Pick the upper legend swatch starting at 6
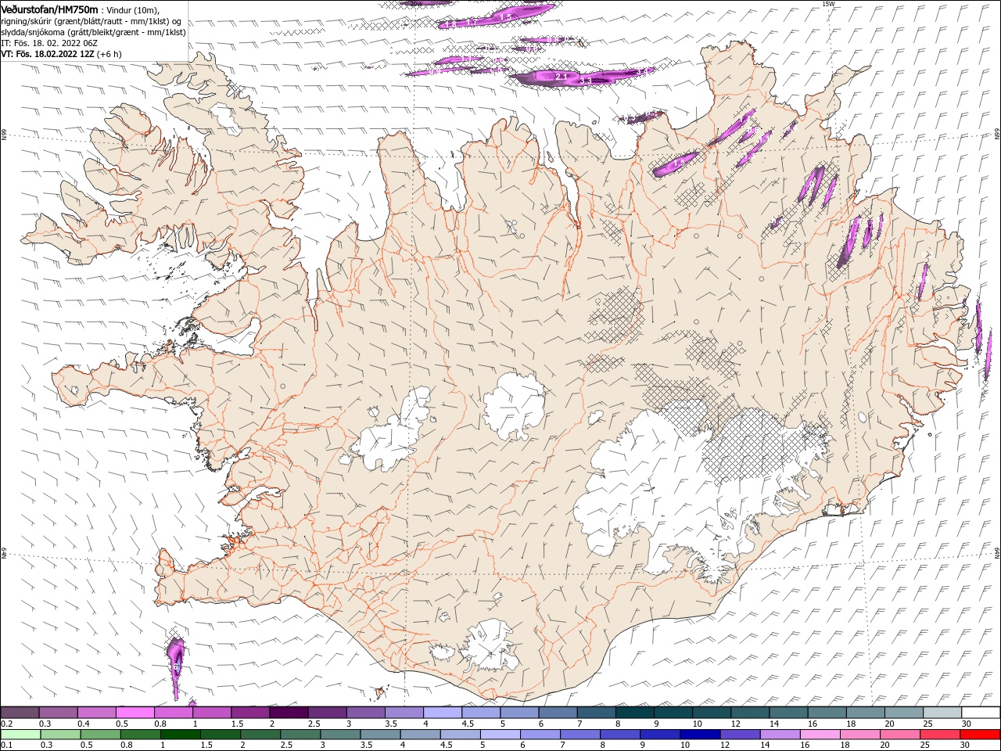 pos(557,713)
